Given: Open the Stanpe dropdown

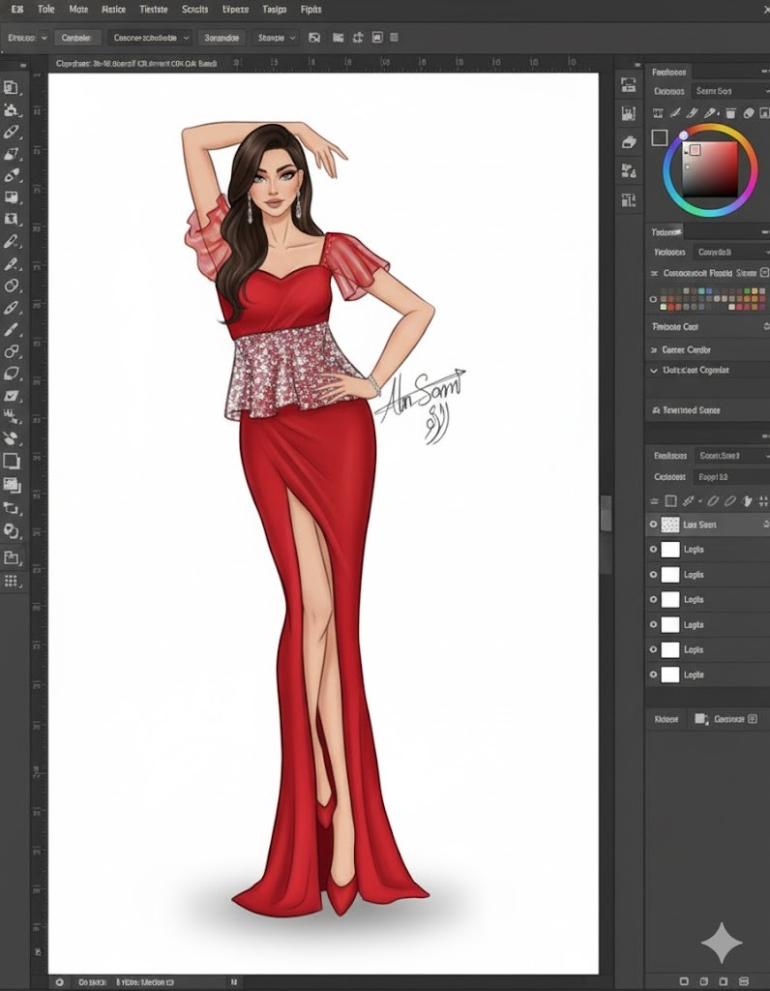Looking at the screenshot, I should click(x=276, y=38).
